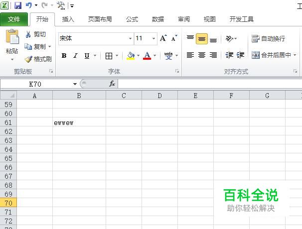Click the text orientation icon
This screenshot has width=302, height=229.
click(229, 39)
